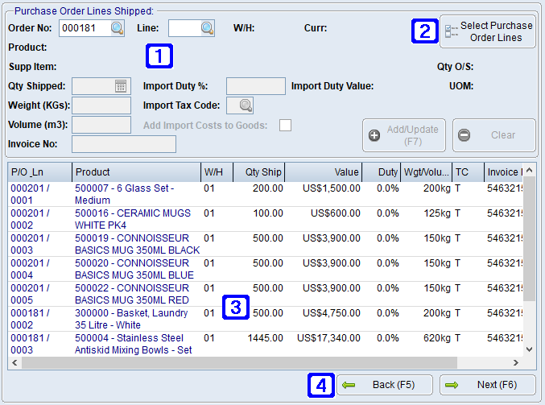
Task: Select the 300000 Basket, Laundry row
Action: pyautogui.click(x=135, y=319)
